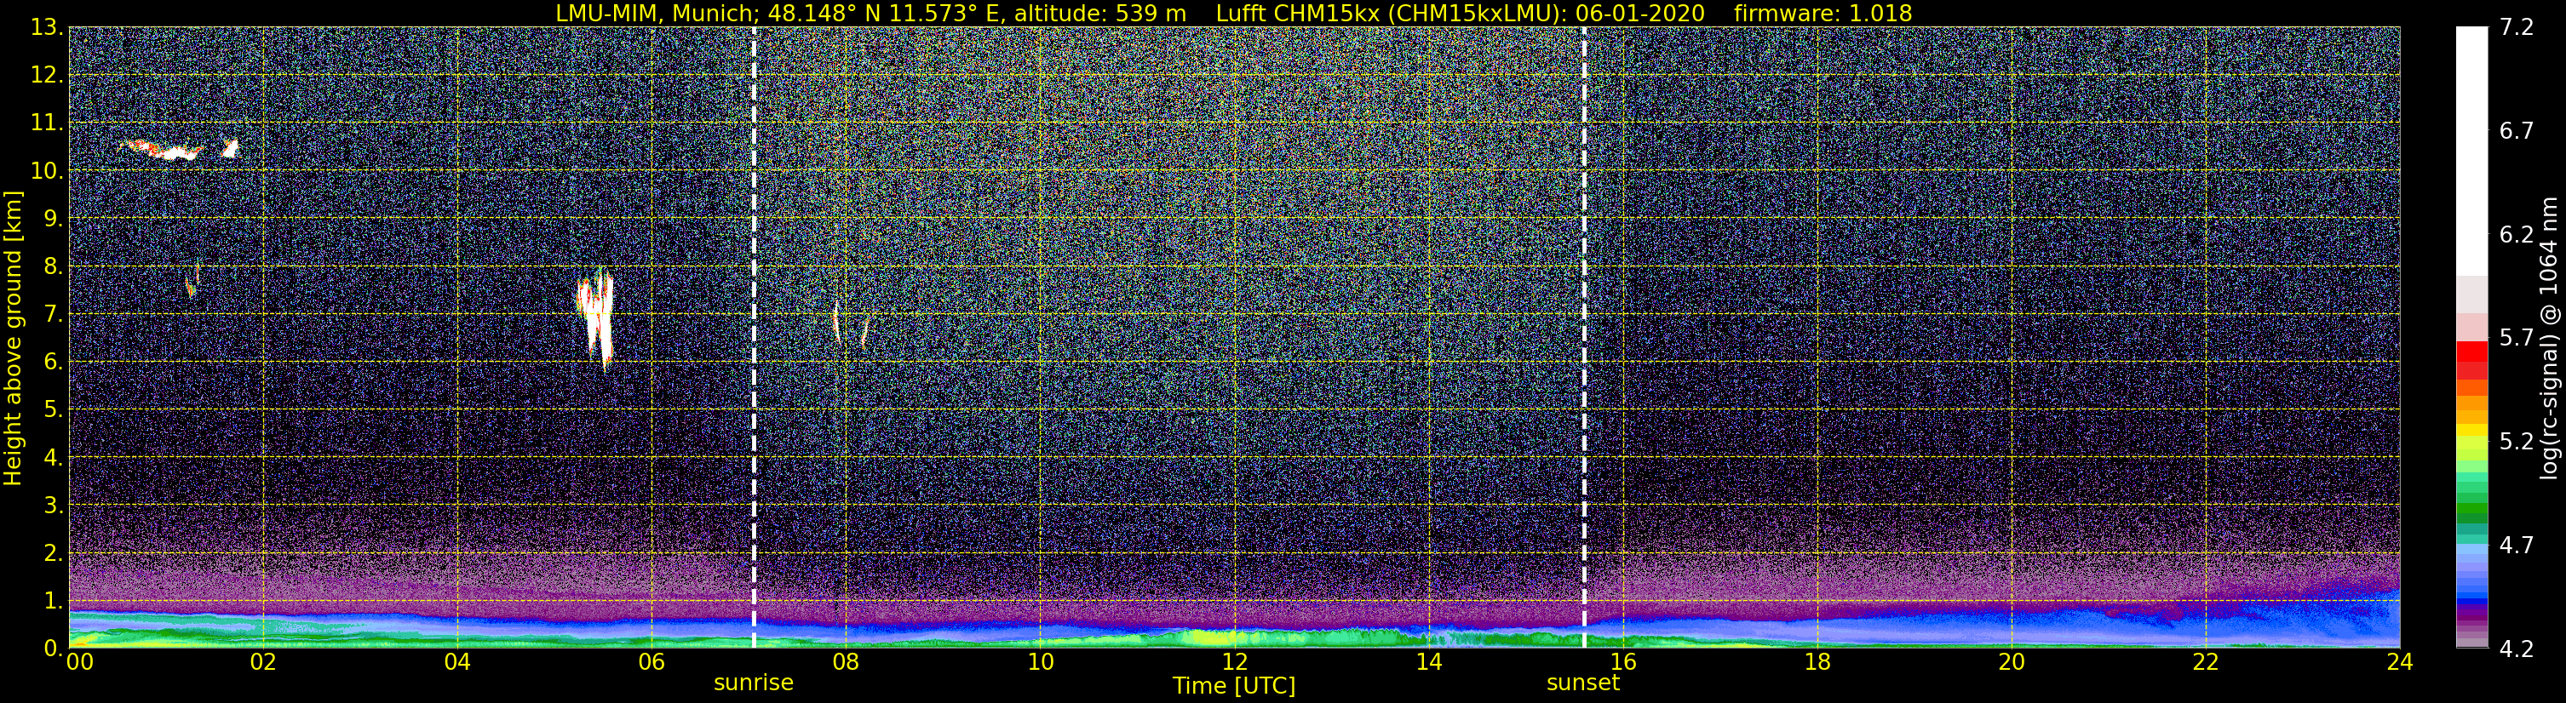This screenshot has width=2566, height=703.
Task: Click the x-axis tick label '18'
Action: (x=1817, y=662)
